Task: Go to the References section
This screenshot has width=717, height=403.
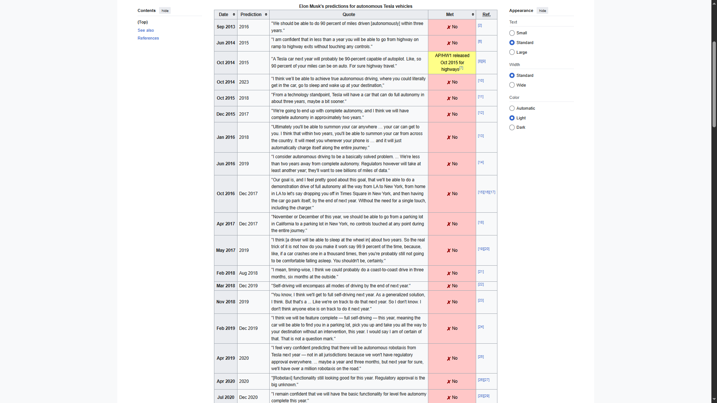Action: [x=148, y=38]
